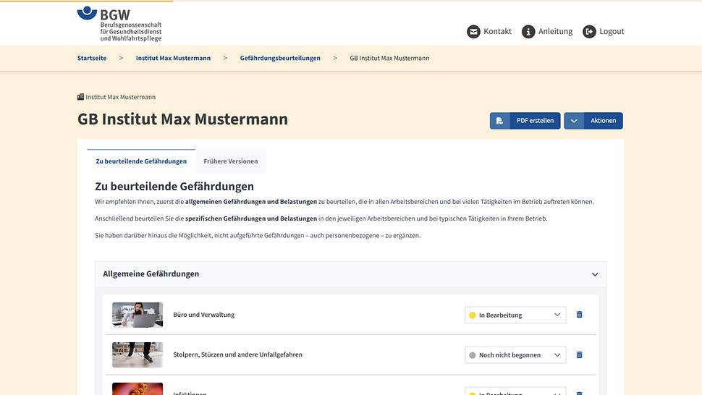The width and height of the screenshot is (702, 395).
Task: Open Institut Max Mustermann breadcrumb
Action: (x=173, y=58)
